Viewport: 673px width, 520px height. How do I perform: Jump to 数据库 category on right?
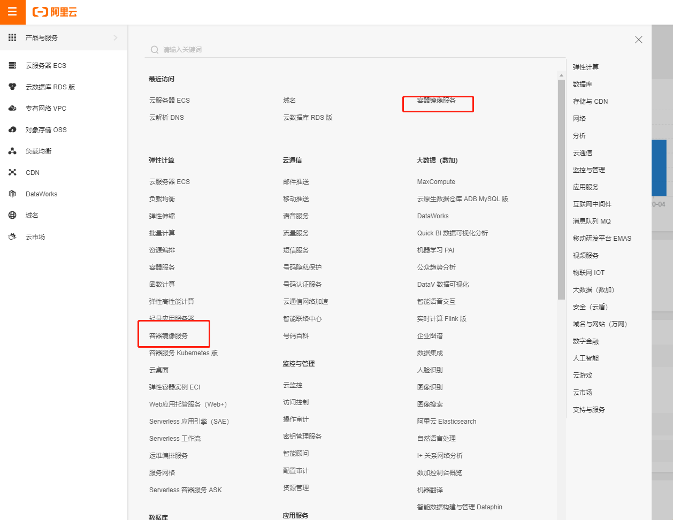pos(583,84)
